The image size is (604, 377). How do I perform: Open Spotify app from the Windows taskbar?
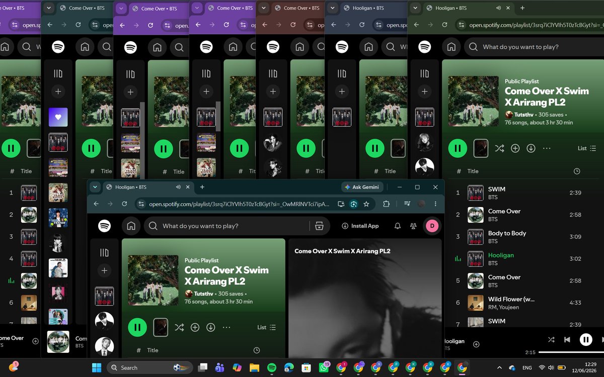pyautogui.click(x=271, y=367)
